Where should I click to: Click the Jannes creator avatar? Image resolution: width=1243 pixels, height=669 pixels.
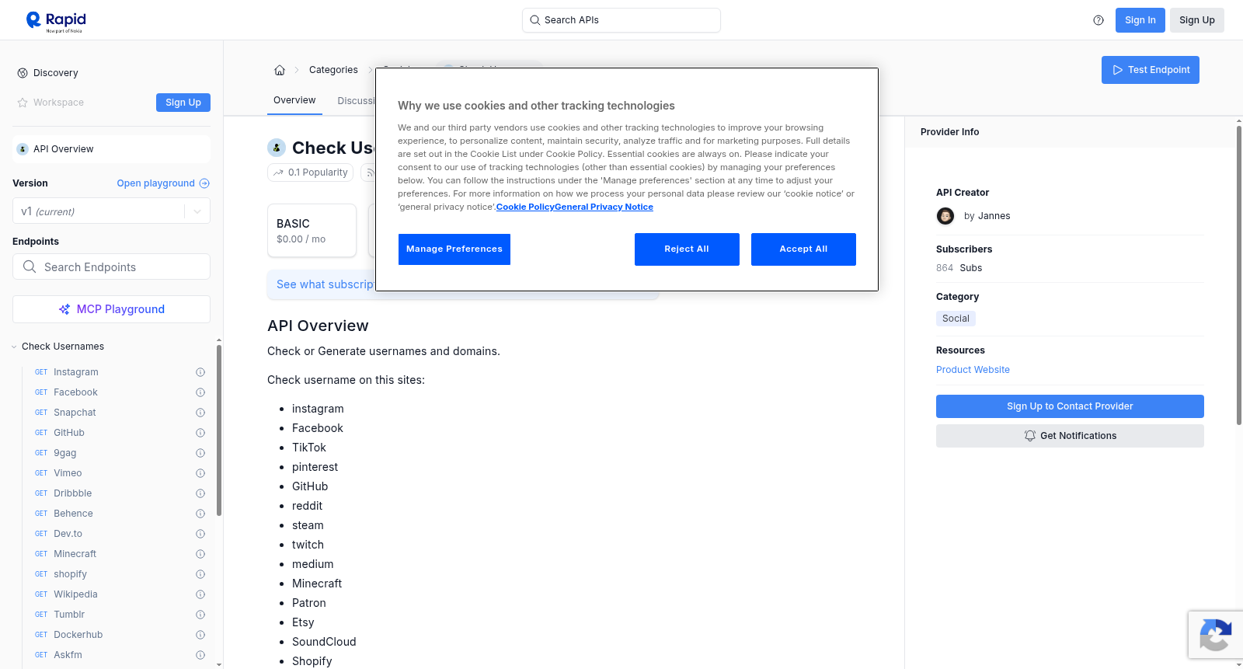click(x=945, y=216)
